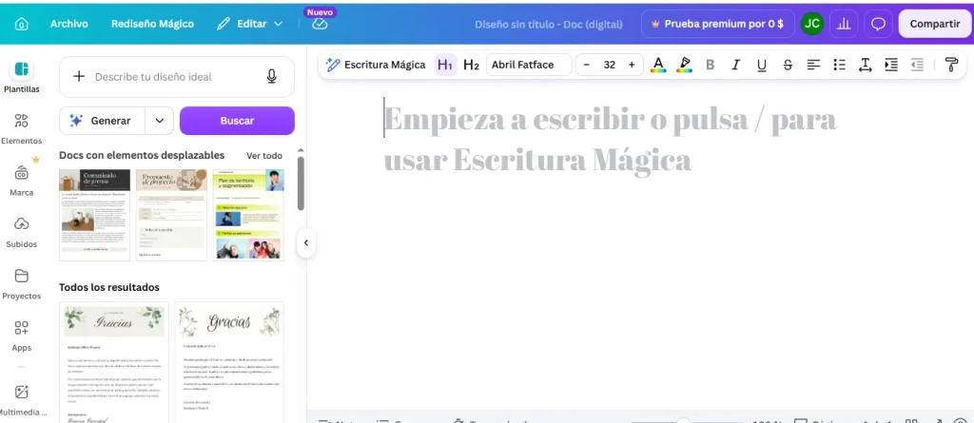The height and width of the screenshot is (423, 974).
Task: Click the Nuevo badge
Action: coord(320,11)
